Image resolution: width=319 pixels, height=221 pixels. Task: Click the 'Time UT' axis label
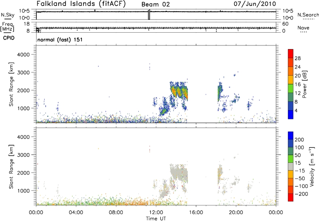coord(156,219)
